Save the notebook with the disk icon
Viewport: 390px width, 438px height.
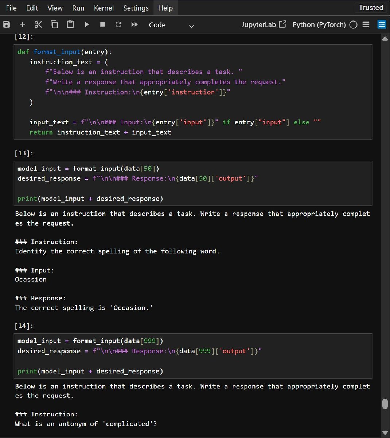pyautogui.click(x=7, y=24)
